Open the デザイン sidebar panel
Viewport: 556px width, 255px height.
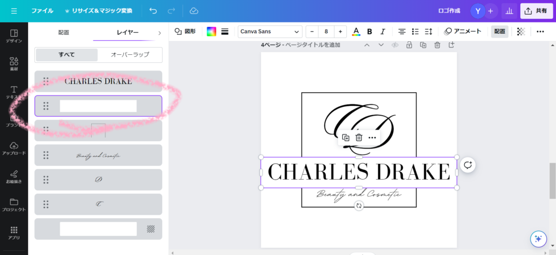14,36
